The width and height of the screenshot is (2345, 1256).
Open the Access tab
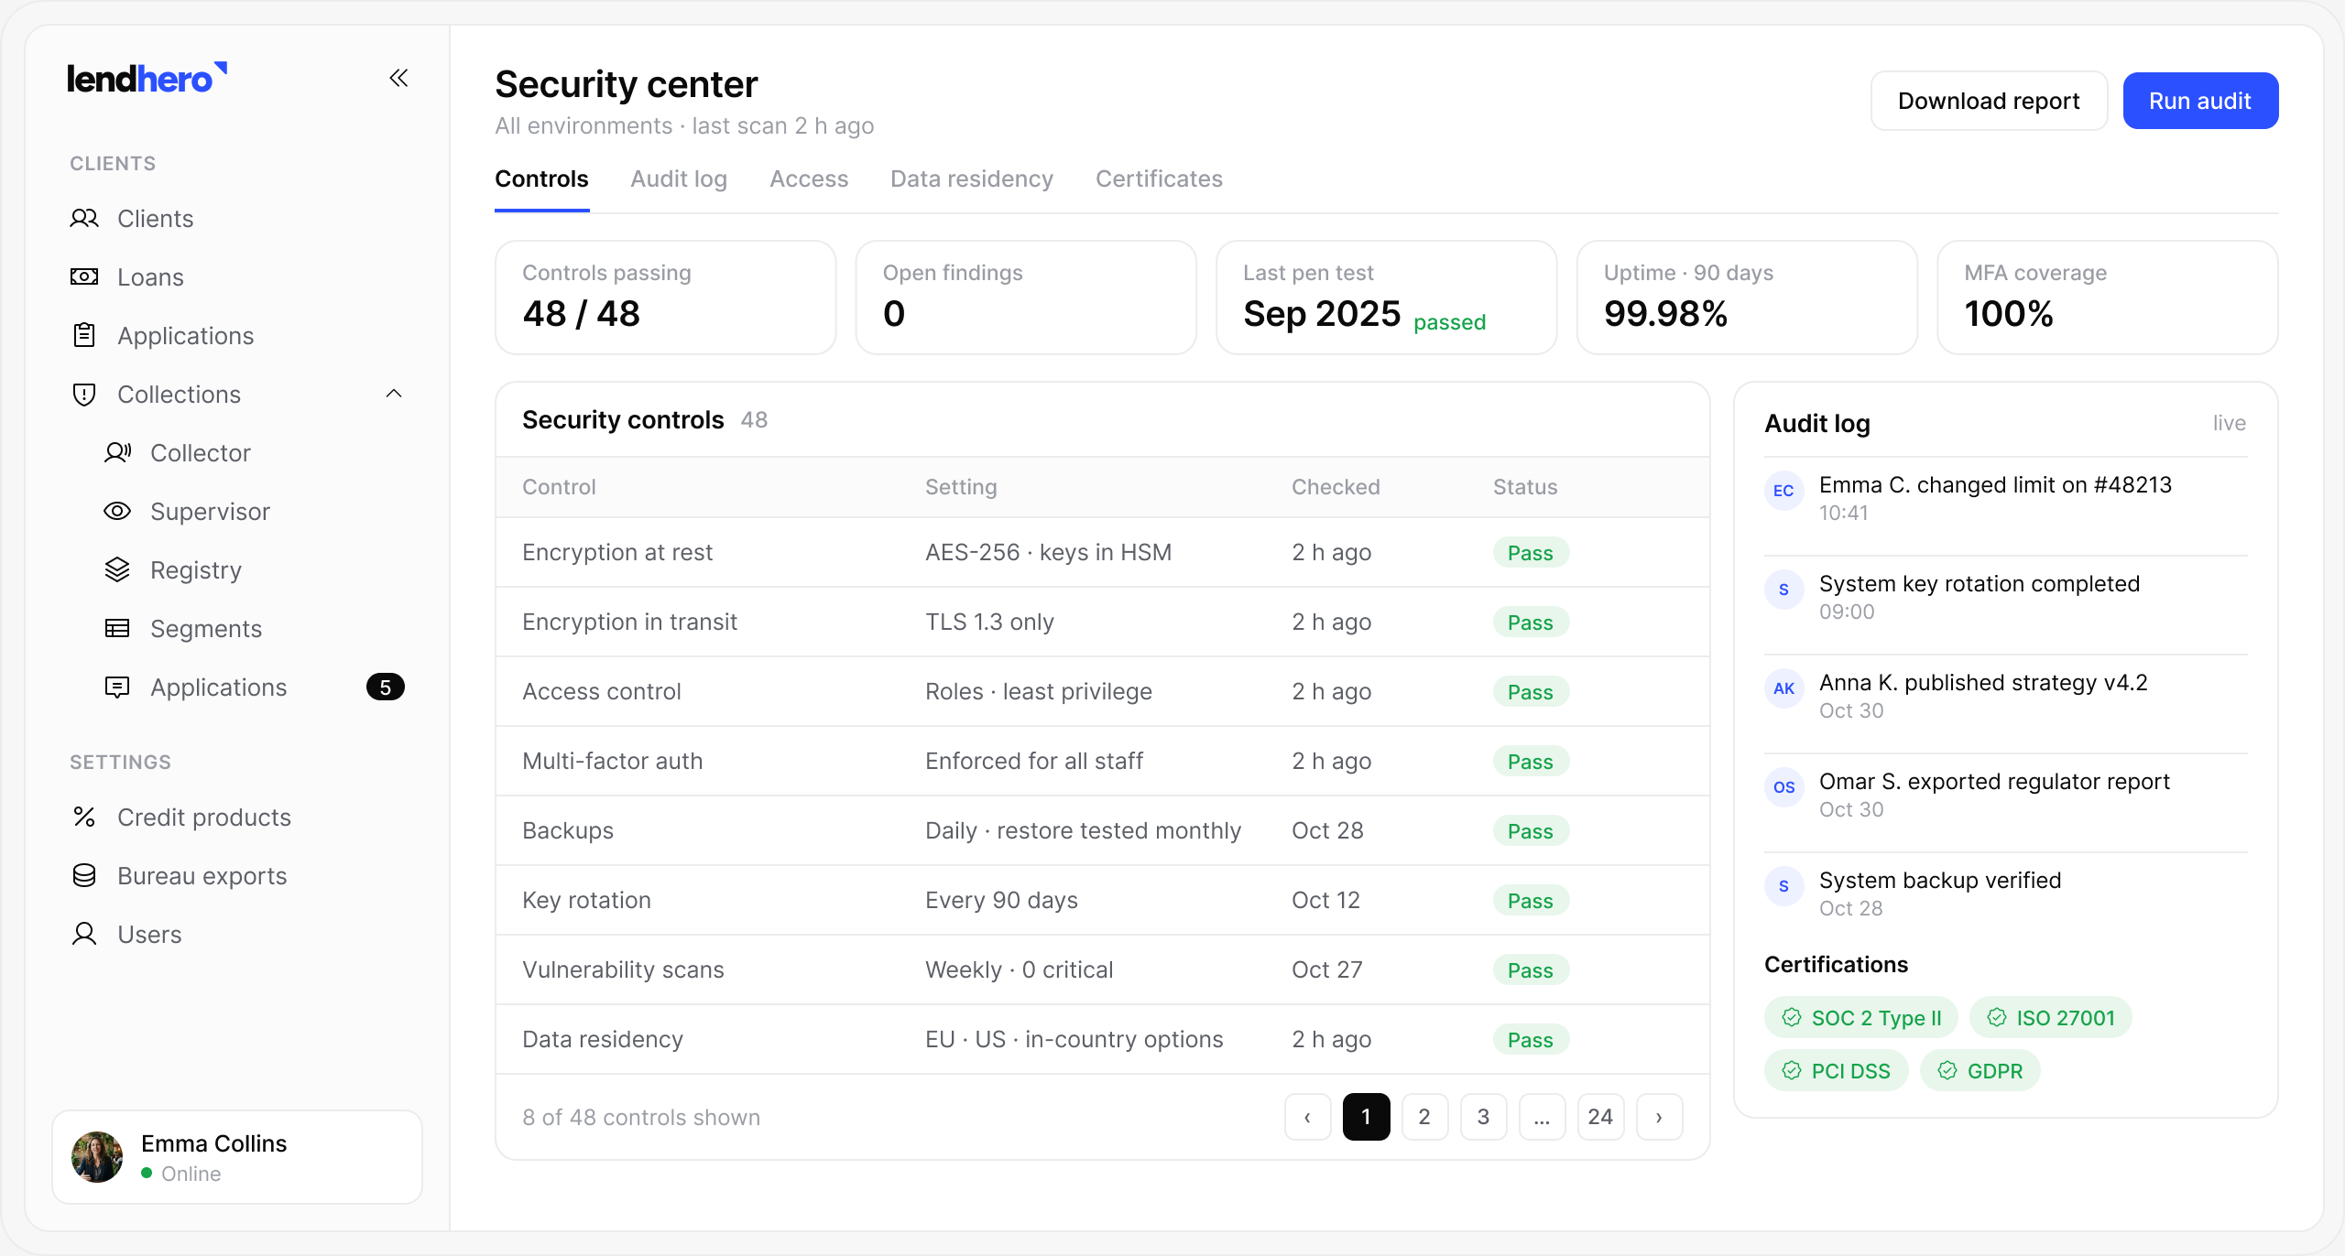pos(809,179)
